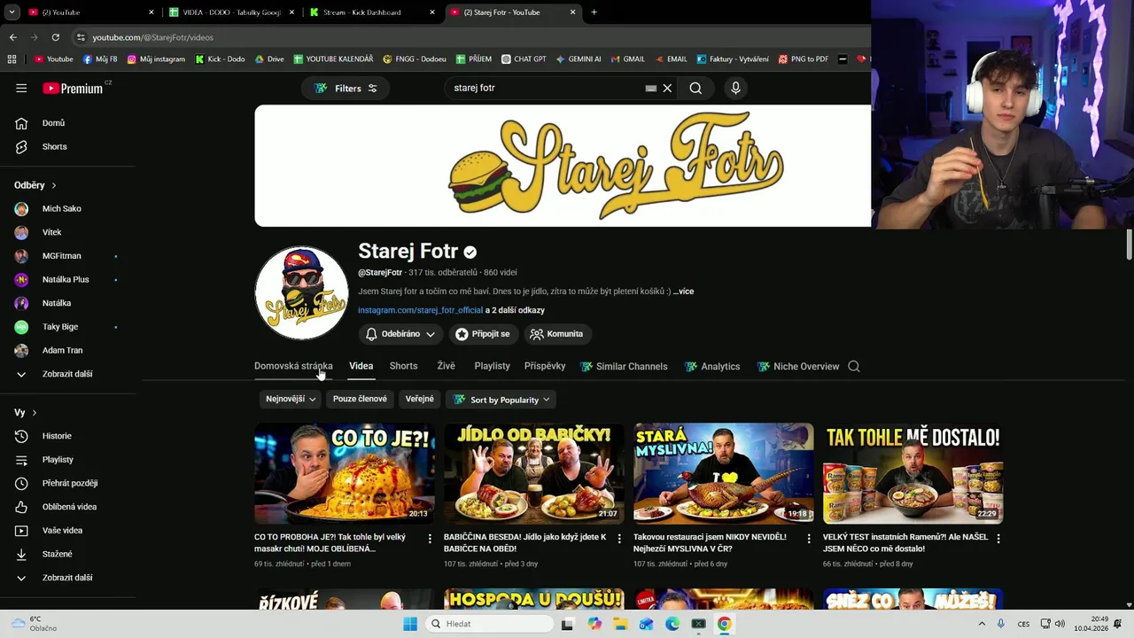Click the search magnifier button
Viewport: 1134px width, 638px height.
(695, 88)
